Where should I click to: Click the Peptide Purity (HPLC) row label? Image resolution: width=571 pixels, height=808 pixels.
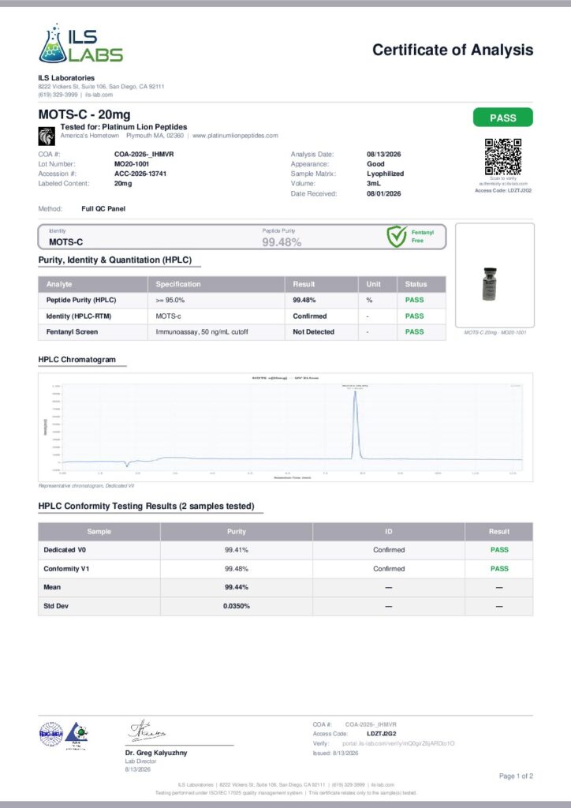81,300
